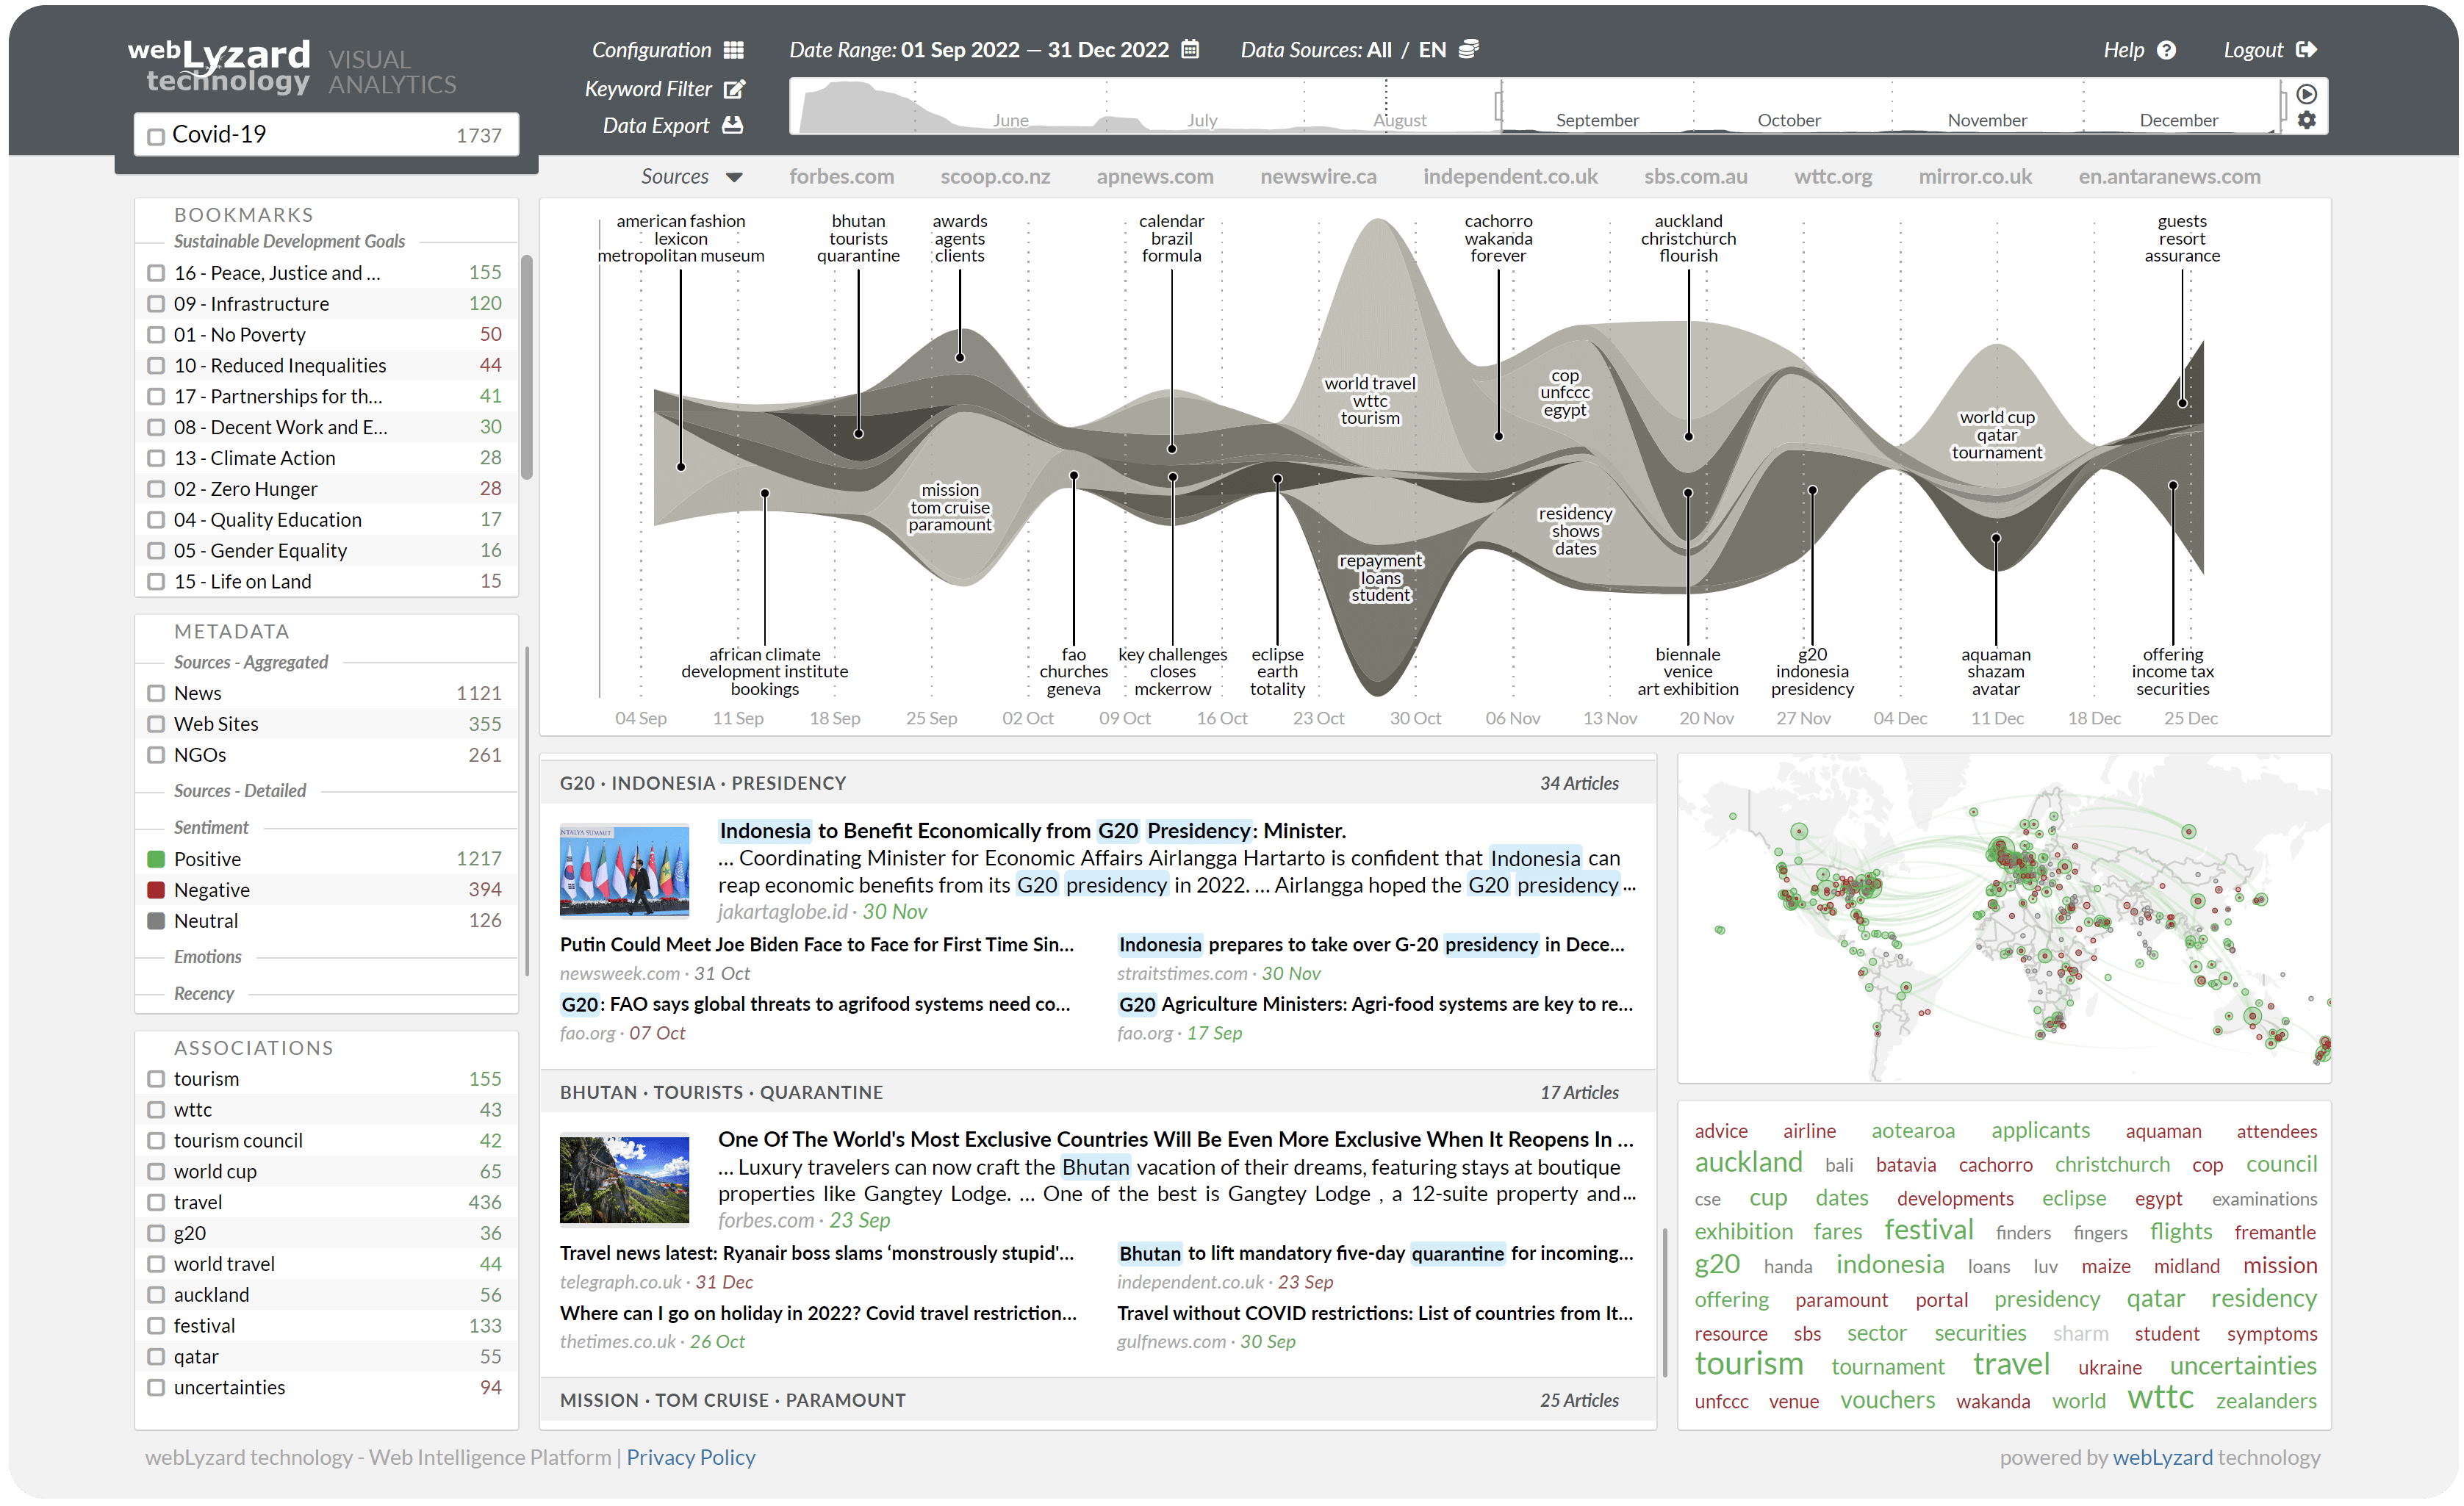This screenshot has width=2464, height=1506.
Task: Click the g20 indonesia presidency chart label
Action: (x=1812, y=671)
